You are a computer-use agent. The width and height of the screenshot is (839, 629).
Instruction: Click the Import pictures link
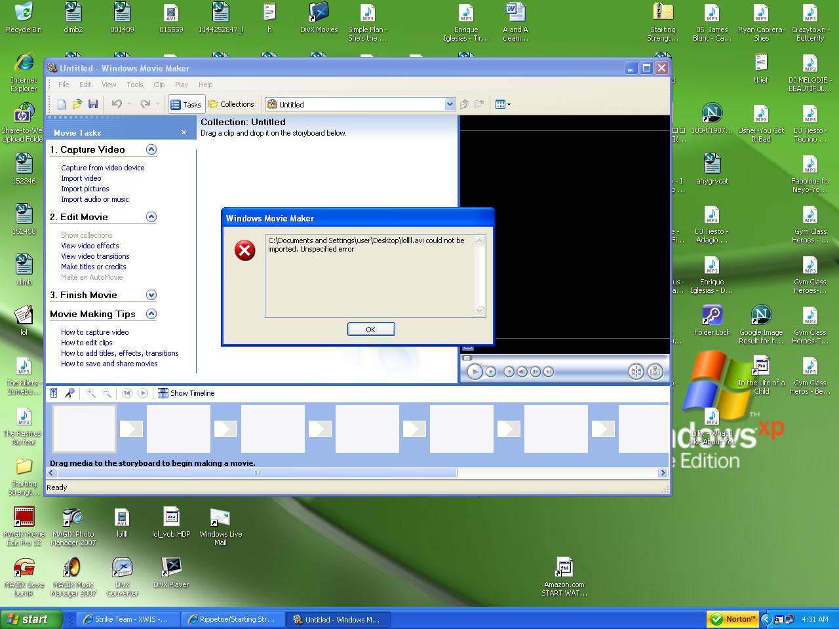pos(85,189)
